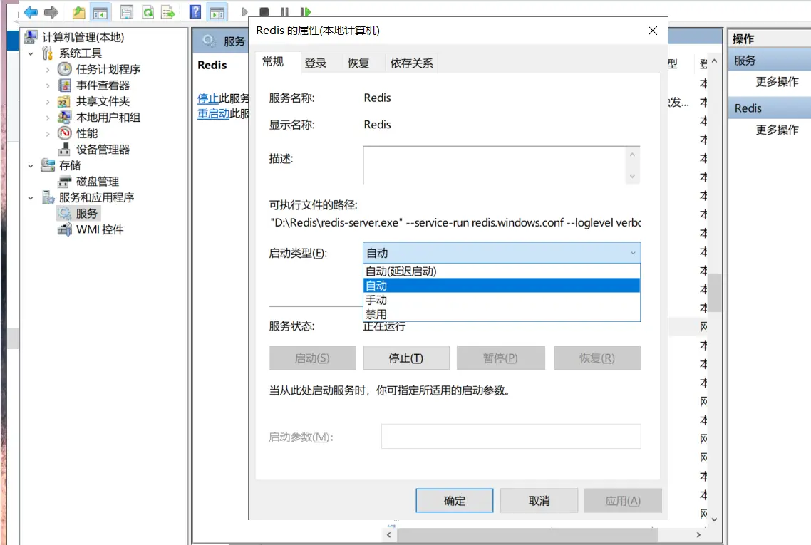Image resolution: width=811 pixels, height=545 pixels.
Task: Open 事件查看器 tree item
Action: click(x=103, y=85)
